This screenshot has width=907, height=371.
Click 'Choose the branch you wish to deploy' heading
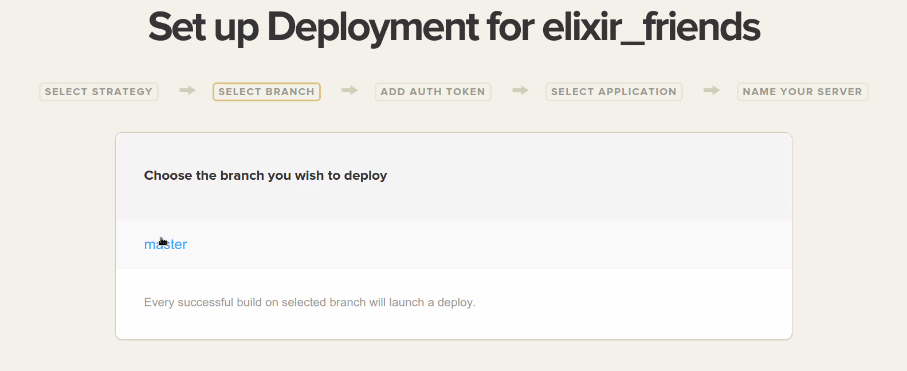coord(265,176)
